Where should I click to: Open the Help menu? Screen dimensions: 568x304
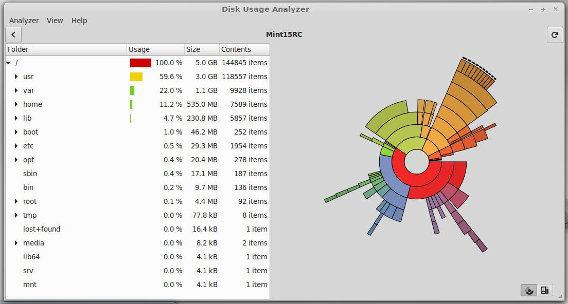(x=79, y=21)
